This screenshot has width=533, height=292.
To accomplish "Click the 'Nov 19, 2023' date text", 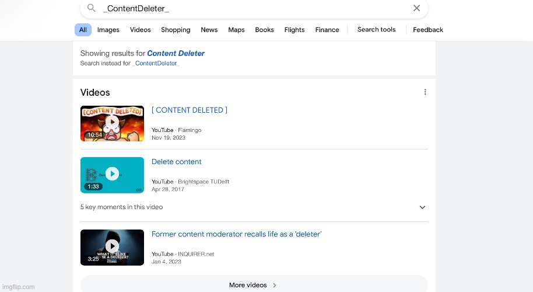I will coord(169,137).
